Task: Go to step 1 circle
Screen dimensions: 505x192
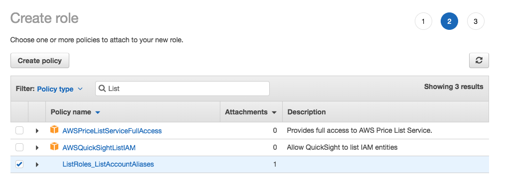Action: tap(423, 21)
